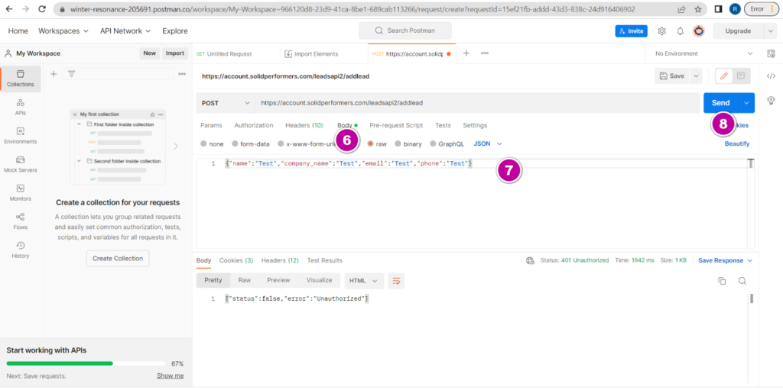The height and width of the screenshot is (390, 783).
Task: Open the API Network dropdown menu
Action: 125,31
